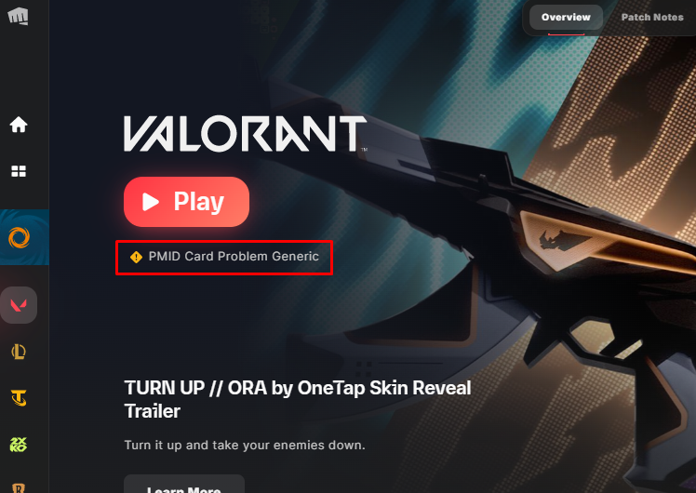696x493 pixels.
Task: Click the 'Turn it up' description text
Action: [245, 445]
